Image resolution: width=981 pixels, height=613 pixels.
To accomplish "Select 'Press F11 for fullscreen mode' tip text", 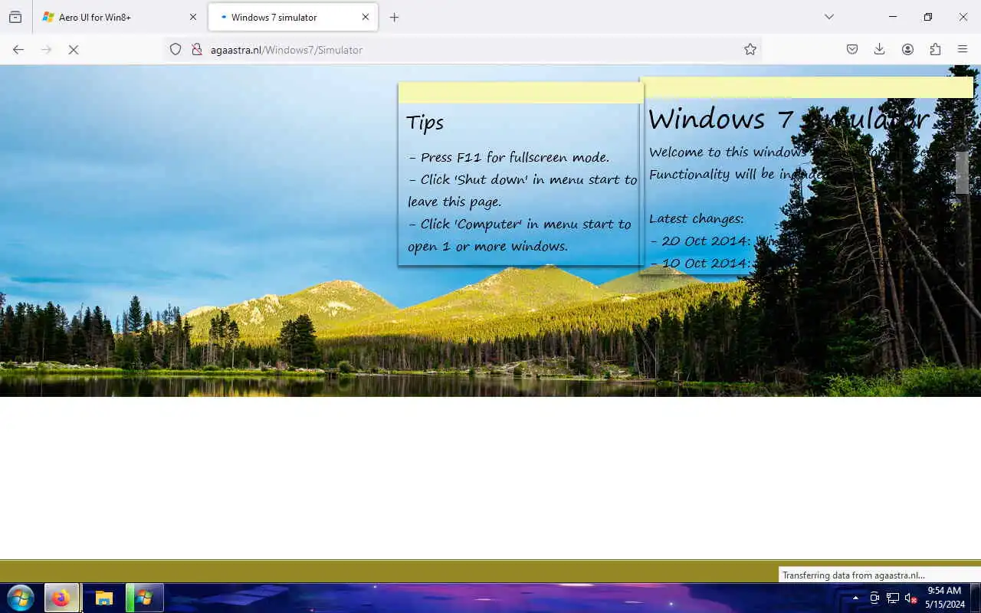I will (x=509, y=158).
